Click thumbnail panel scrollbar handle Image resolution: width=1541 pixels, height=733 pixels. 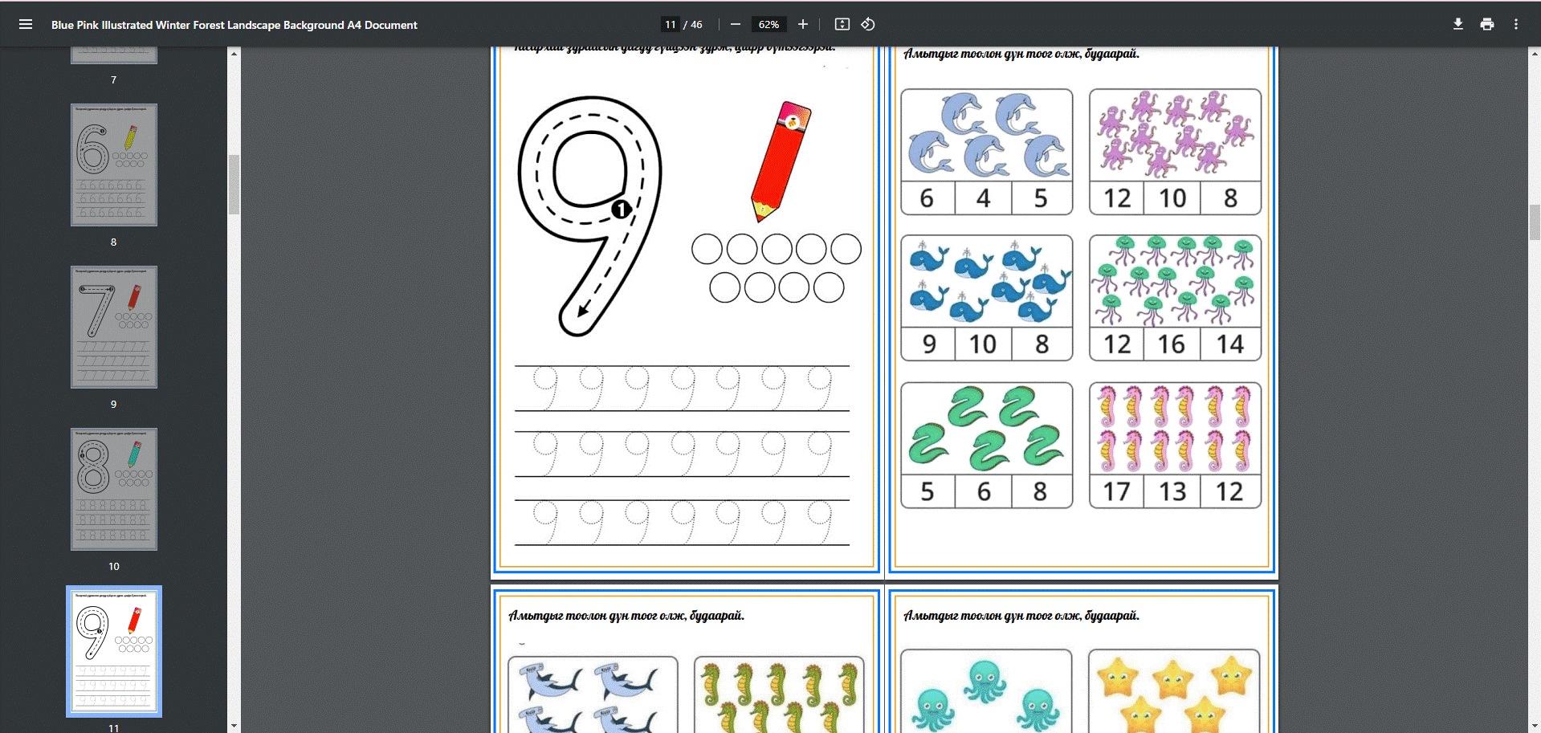234,185
